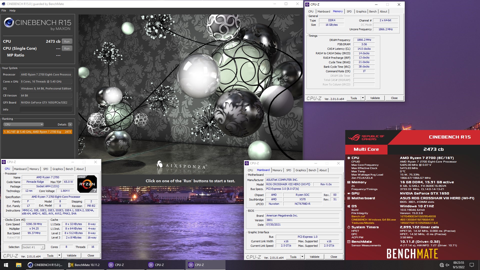
Task: Click the muted volume tray icon
Action: tap(447, 265)
